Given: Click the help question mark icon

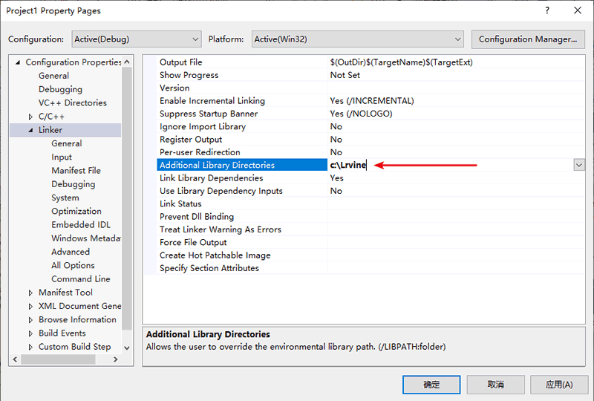Looking at the screenshot, I should [x=547, y=10].
